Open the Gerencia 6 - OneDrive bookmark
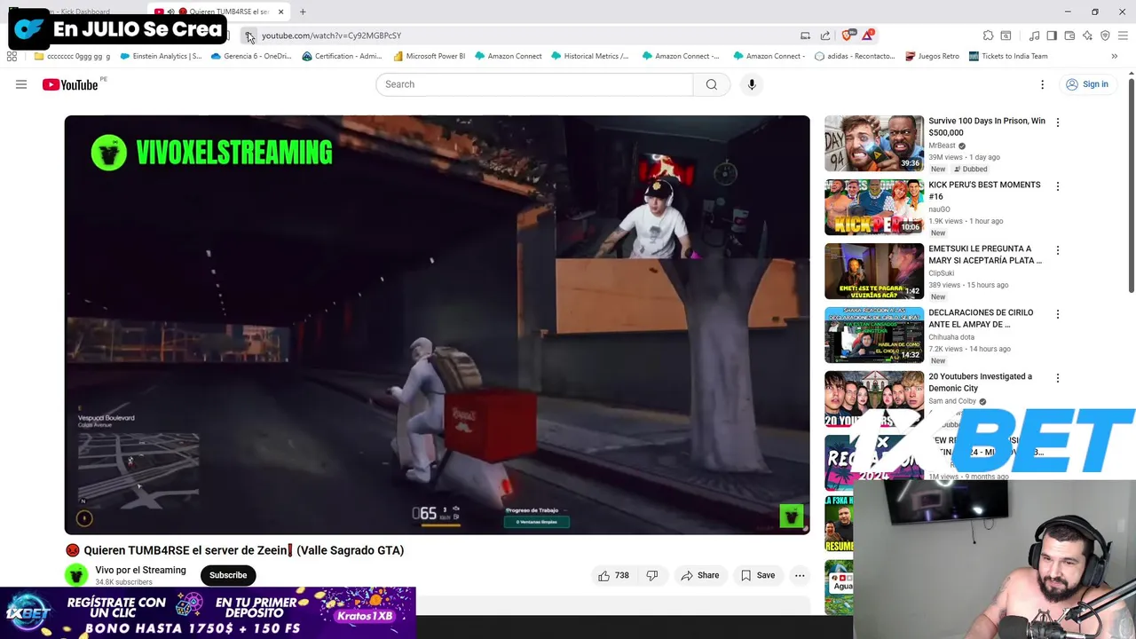 251,56
